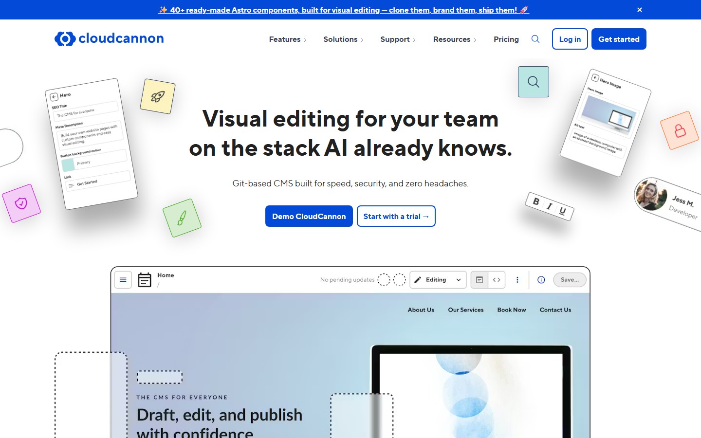
Task: Click the B I U formatting chip
Action: tap(550, 206)
